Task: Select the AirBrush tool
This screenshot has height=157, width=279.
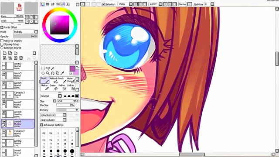Action: coord(54,80)
